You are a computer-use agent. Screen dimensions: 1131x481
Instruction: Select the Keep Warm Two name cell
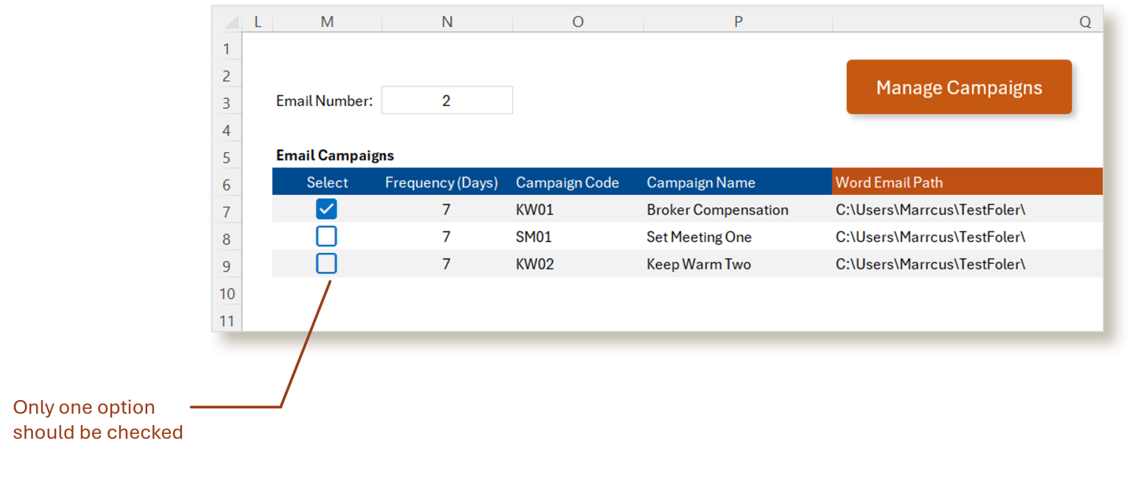[699, 263]
